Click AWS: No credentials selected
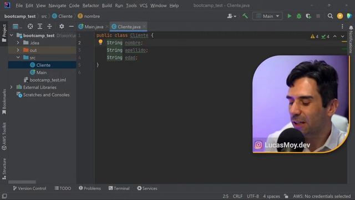 pyautogui.click(x=322, y=196)
